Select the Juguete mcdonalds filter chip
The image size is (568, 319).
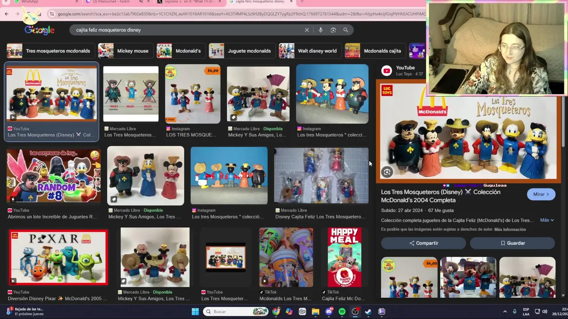pos(241,51)
